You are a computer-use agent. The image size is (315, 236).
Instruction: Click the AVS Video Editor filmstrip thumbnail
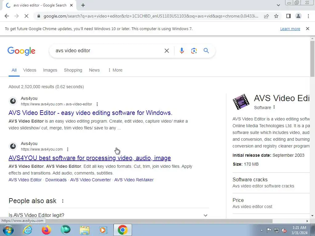coord(241,102)
